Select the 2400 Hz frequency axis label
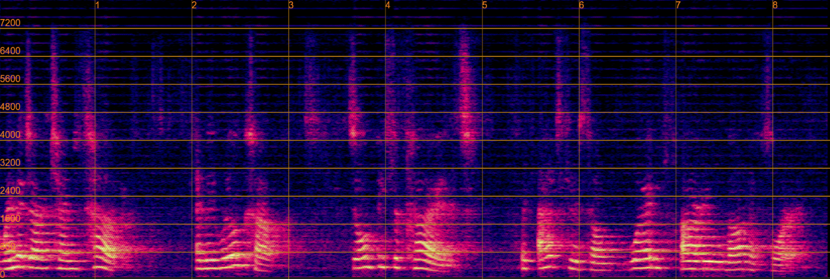The image size is (830, 279). [11, 190]
